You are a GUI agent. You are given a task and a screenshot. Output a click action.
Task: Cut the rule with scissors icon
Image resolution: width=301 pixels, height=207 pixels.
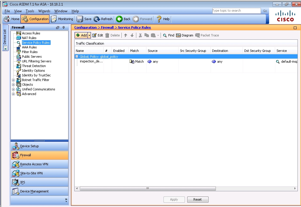[140, 35]
